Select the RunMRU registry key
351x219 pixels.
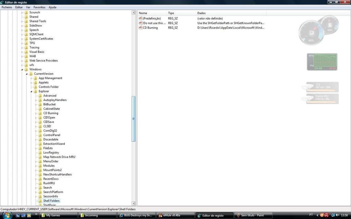coord(49,183)
